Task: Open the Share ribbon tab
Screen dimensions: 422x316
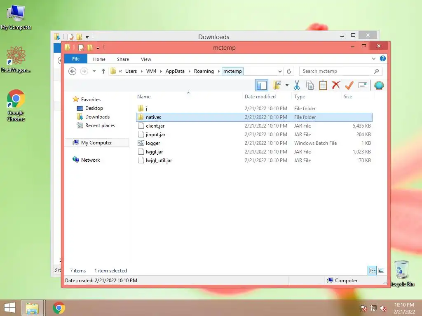Action: (123, 59)
